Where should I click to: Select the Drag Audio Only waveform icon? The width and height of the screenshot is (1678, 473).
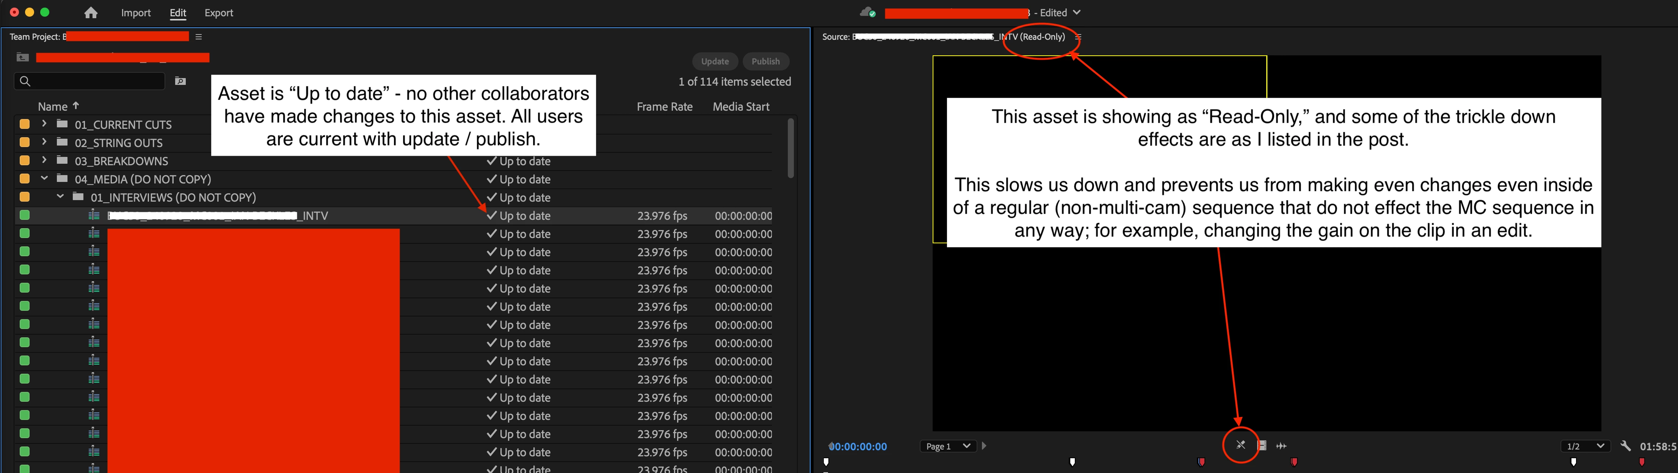tap(1281, 446)
